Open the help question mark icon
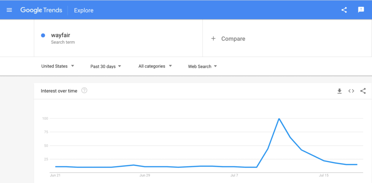372x183 pixels. [x=84, y=90]
